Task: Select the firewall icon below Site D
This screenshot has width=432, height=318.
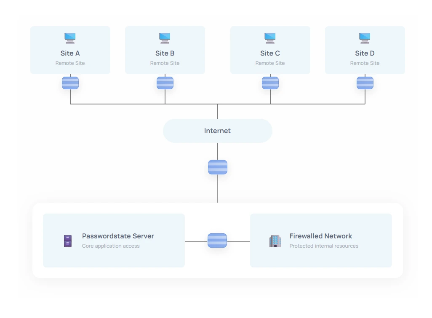Action: point(365,83)
